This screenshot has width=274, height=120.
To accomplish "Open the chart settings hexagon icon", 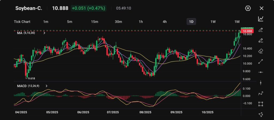I will click(x=248, y=8).
